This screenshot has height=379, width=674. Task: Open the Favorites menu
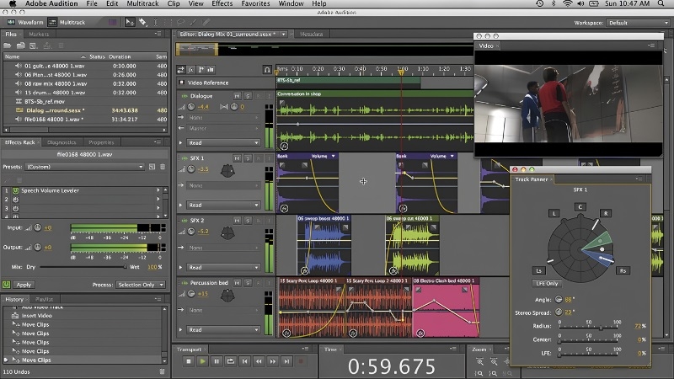tap(255, 3)
